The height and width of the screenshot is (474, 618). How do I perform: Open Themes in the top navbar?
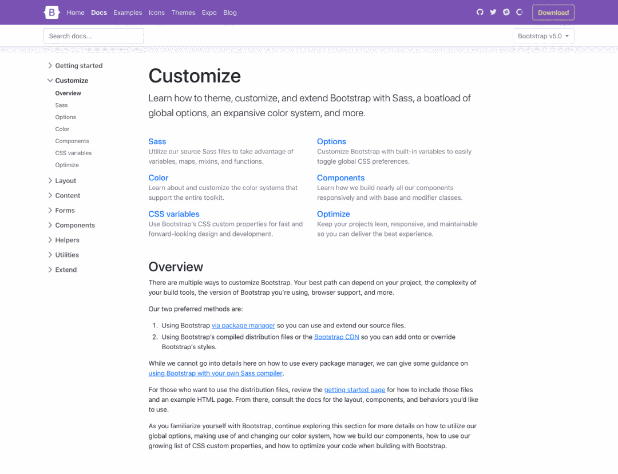[x=183, y=13]
